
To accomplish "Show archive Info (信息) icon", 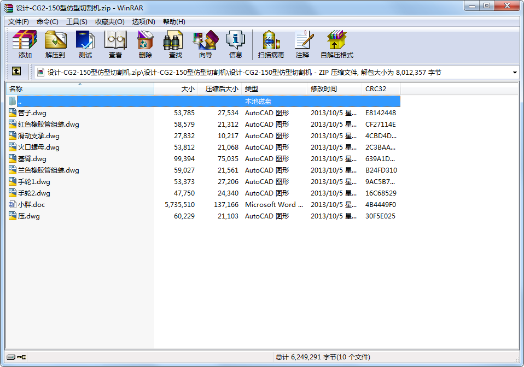I will (x=236, y=40).
